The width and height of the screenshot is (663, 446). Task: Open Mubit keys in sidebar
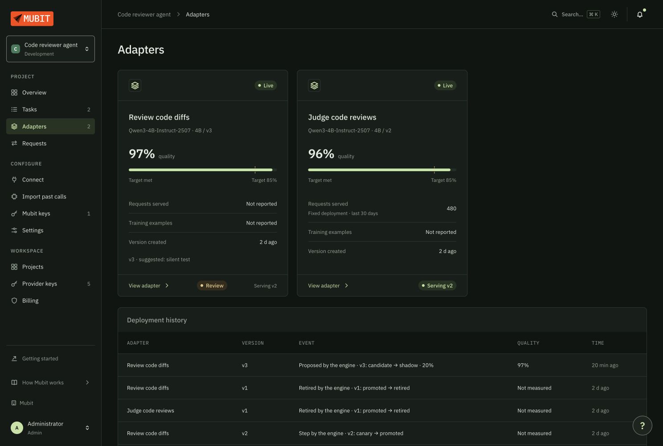(x=50, y=213)
